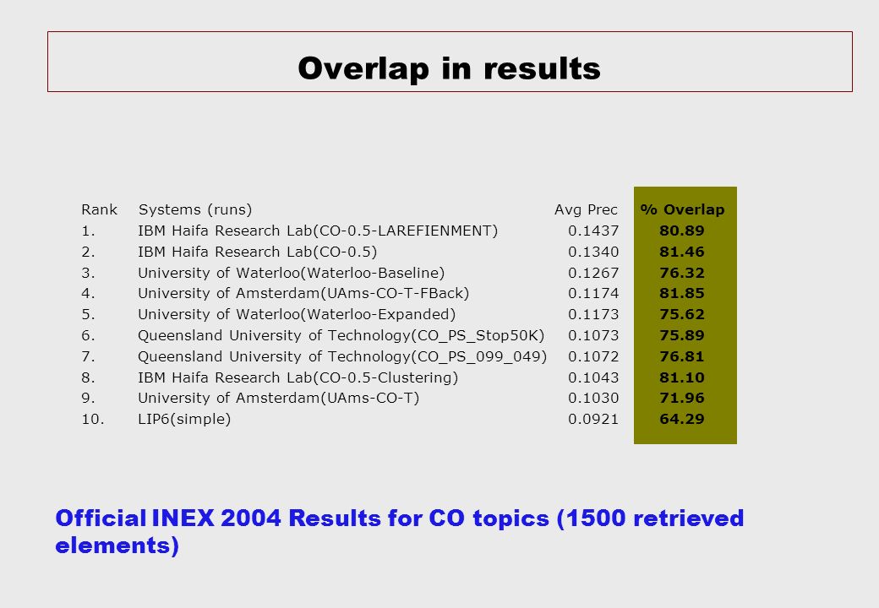Select overlap value 75.89

point(682,335)
